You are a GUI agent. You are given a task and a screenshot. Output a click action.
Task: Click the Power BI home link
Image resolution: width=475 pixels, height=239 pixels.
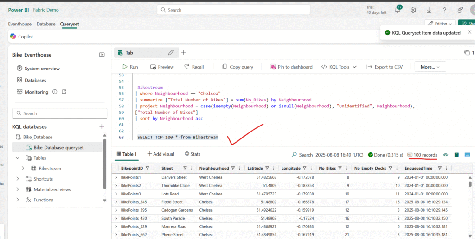pyautogui.click(x=19, y=10)
